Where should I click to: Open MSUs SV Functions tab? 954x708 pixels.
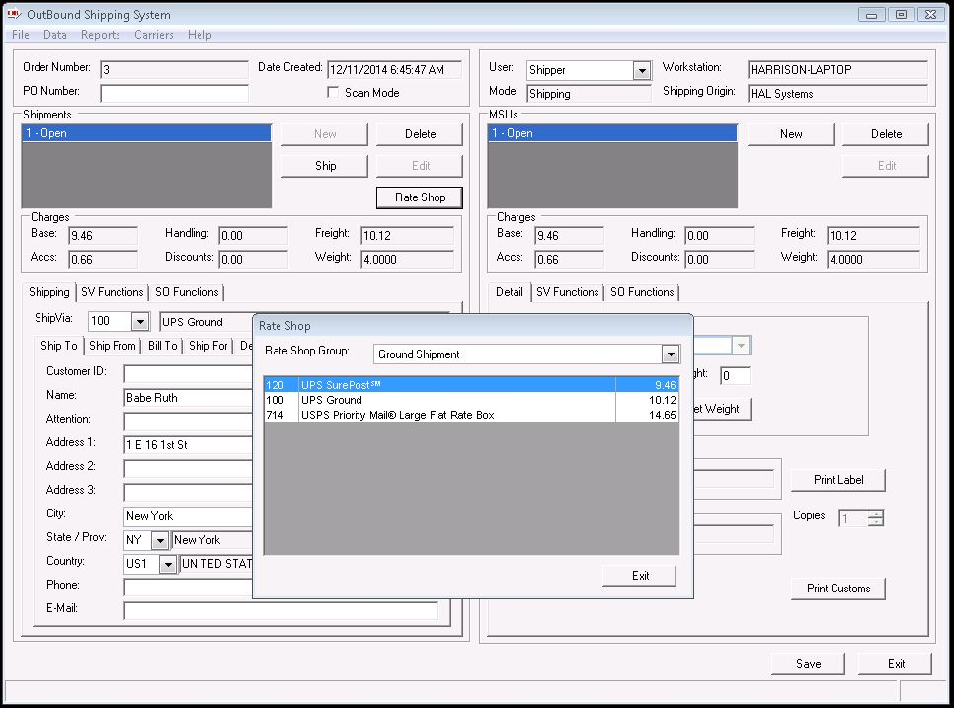click(567, 292)
